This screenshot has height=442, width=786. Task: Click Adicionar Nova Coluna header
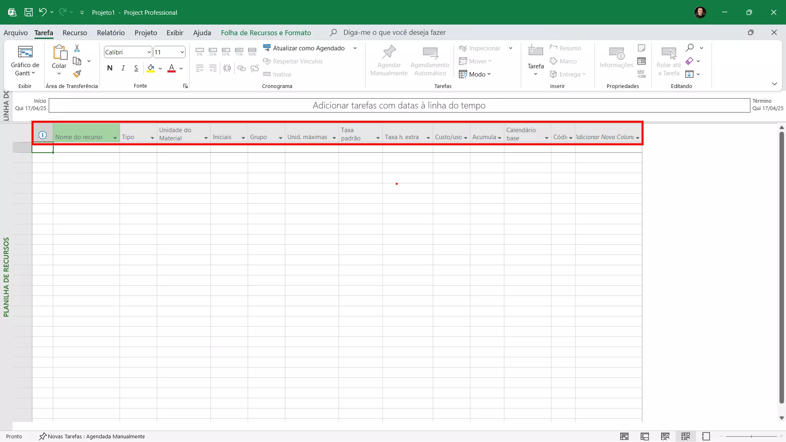tap(605, 137)
